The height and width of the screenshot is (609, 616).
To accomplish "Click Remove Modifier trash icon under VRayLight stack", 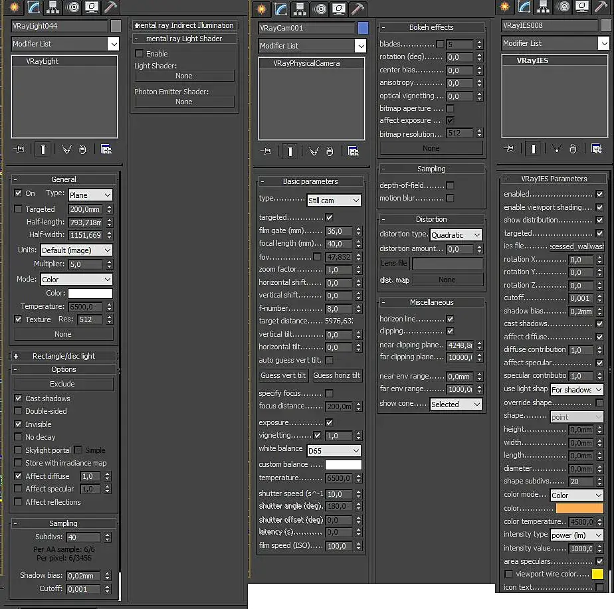I will 82,149.
